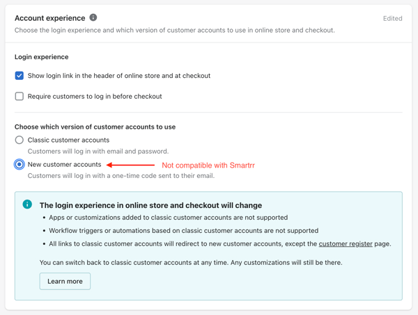
Task: Click the Apps or customizations bullet point
Action: coord(168,218)
